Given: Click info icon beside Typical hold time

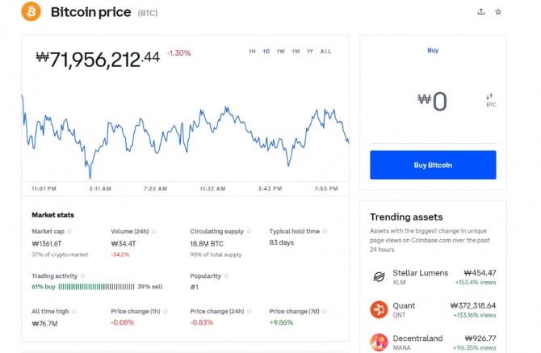Looking at the screenshot, I should [324, 231].
